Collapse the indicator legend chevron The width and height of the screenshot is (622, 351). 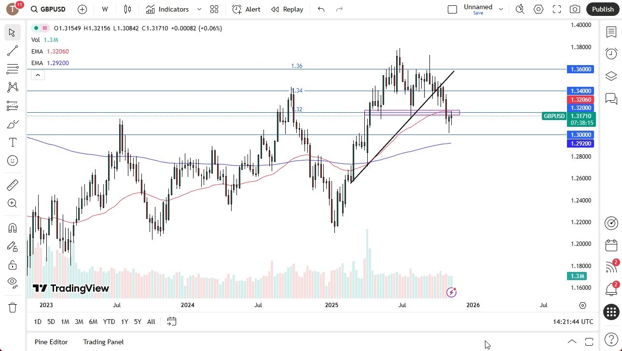coord(38,75)
